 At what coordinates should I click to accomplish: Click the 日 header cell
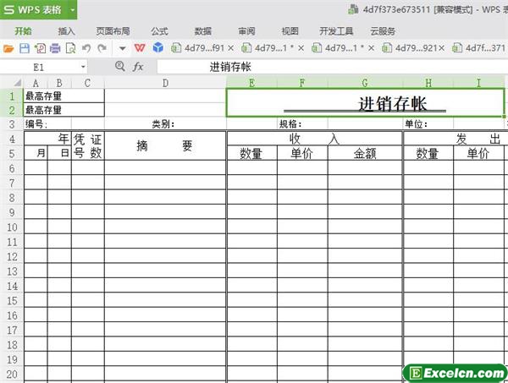pyautogui.click(x=59, y=153)
